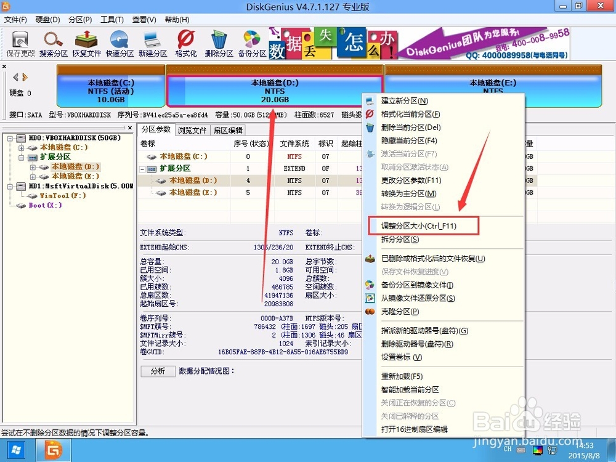The height and width of the screenshot is (462, 616).
Task: Choose 建立新分区(N) from context menu
Action: coord(443,101)
